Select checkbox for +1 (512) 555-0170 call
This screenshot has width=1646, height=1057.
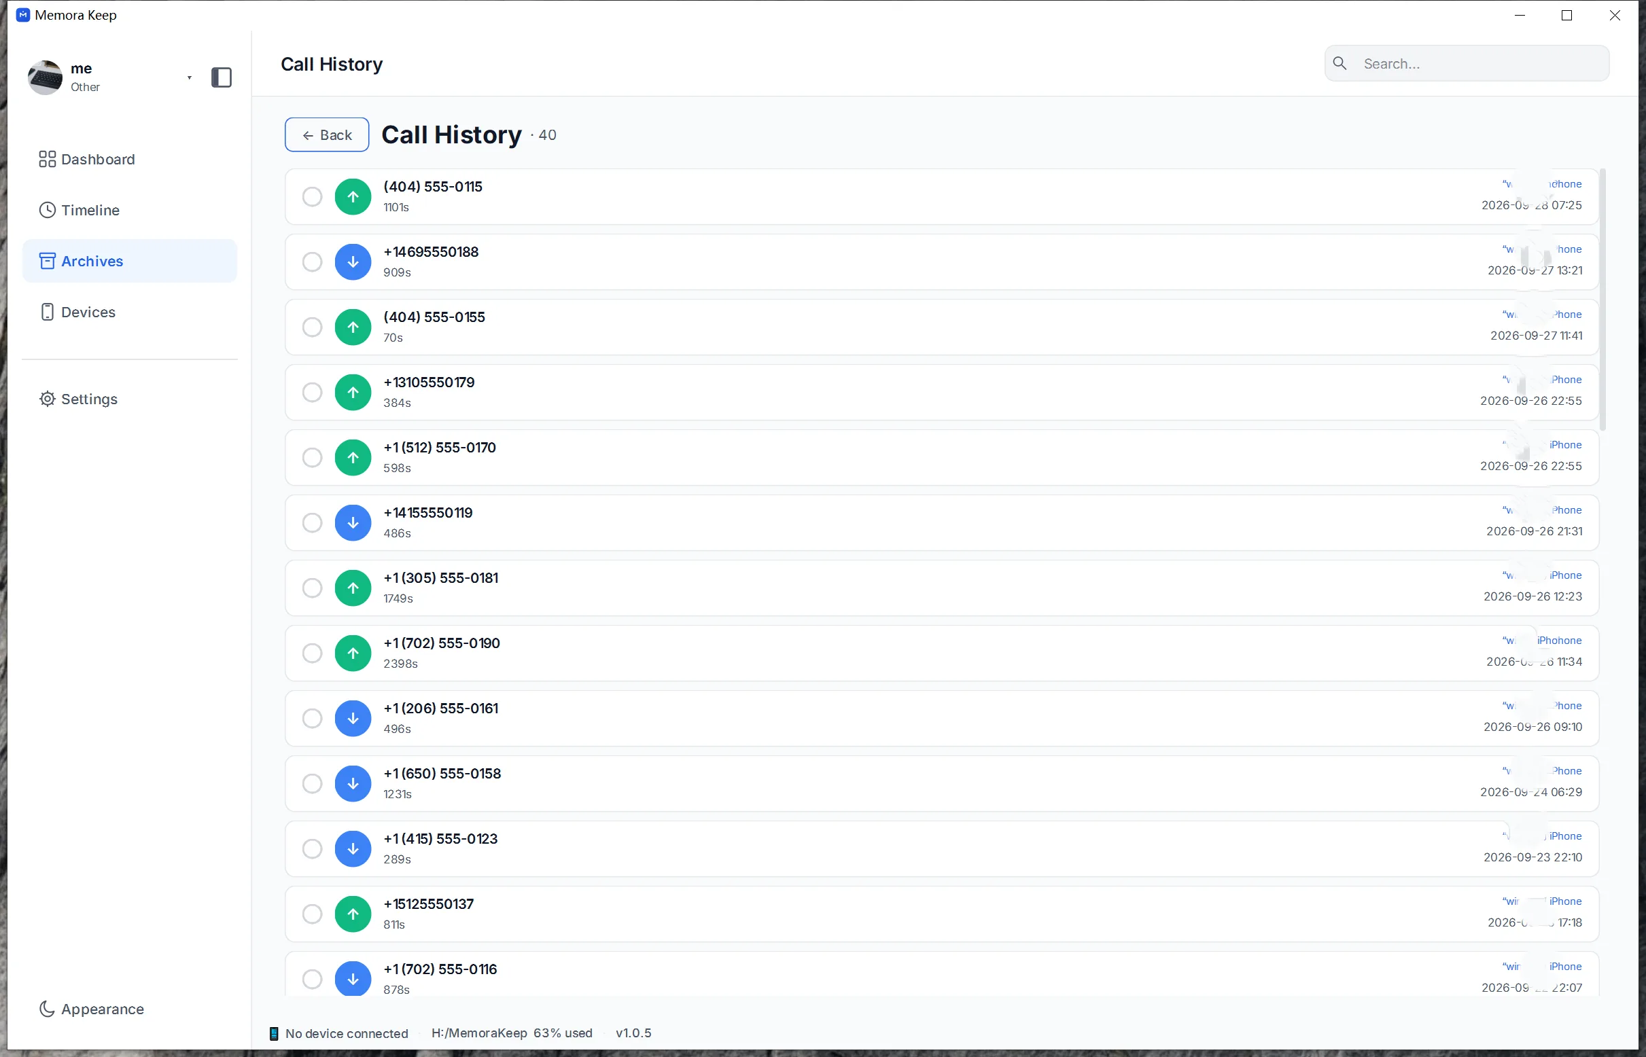tap(313, 457)
